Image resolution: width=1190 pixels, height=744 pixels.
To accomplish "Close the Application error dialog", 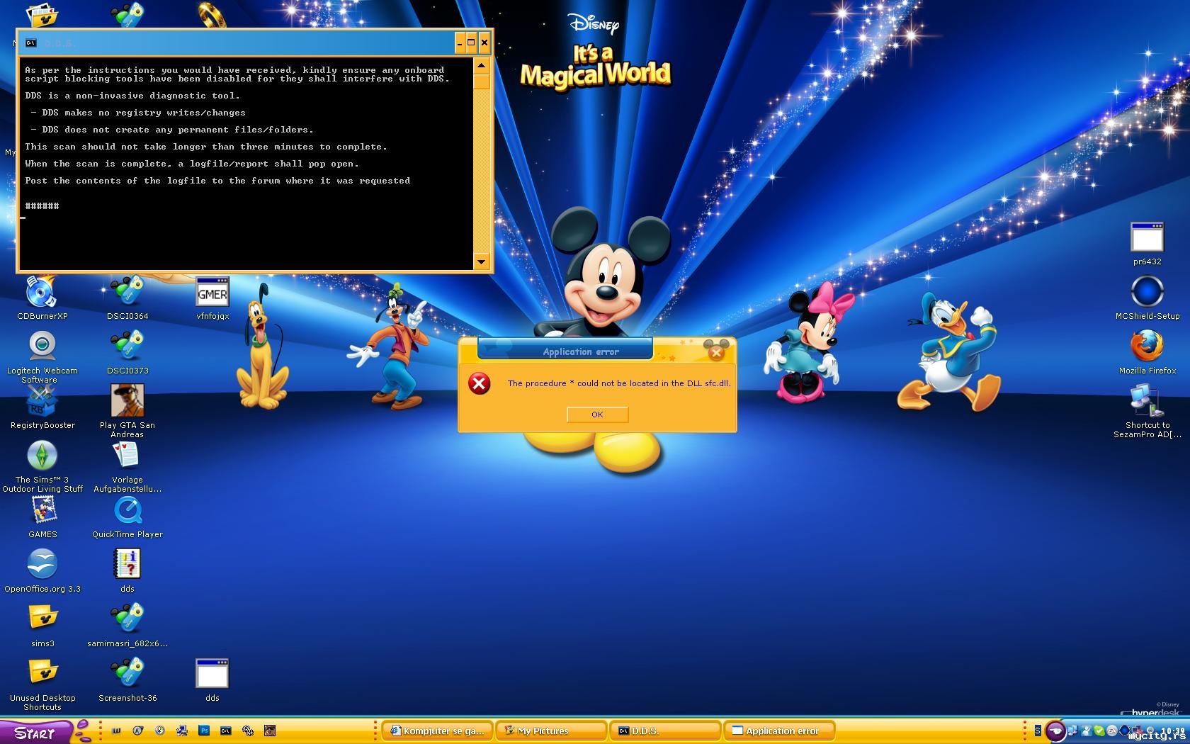I will [x=716, y=351].
